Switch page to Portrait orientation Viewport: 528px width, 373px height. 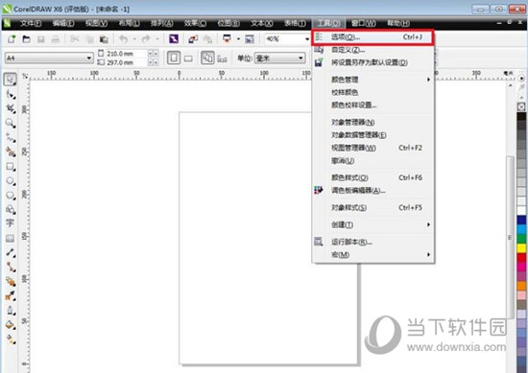(174, 58)
